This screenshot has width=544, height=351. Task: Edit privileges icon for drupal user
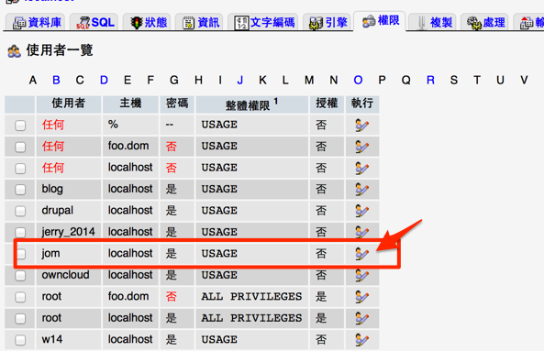coord(361,211)
